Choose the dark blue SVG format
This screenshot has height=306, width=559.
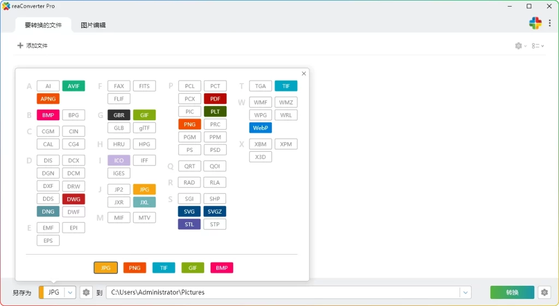tap(189, 211)
